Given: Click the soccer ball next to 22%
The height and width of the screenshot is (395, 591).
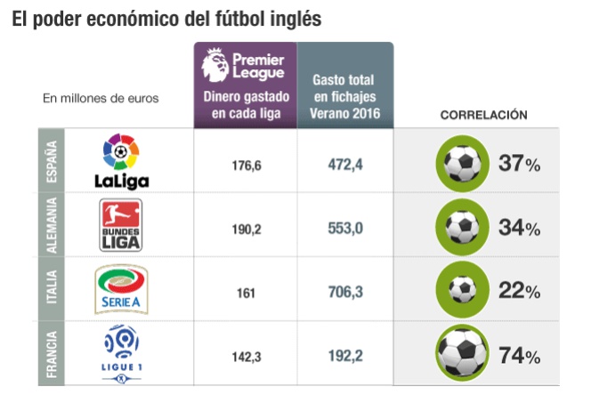Looking at the screenshot, I should coord(463,289).
